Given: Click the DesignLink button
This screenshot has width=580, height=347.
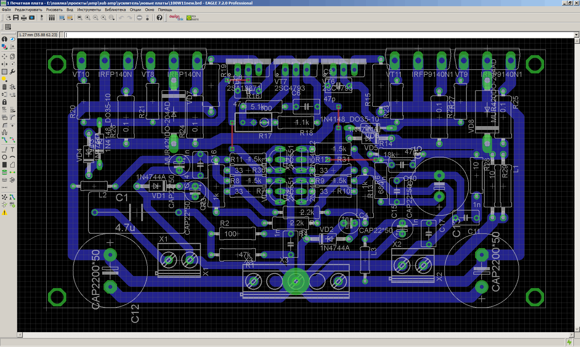Looking at the screenshot, I should tap(176, 18).
